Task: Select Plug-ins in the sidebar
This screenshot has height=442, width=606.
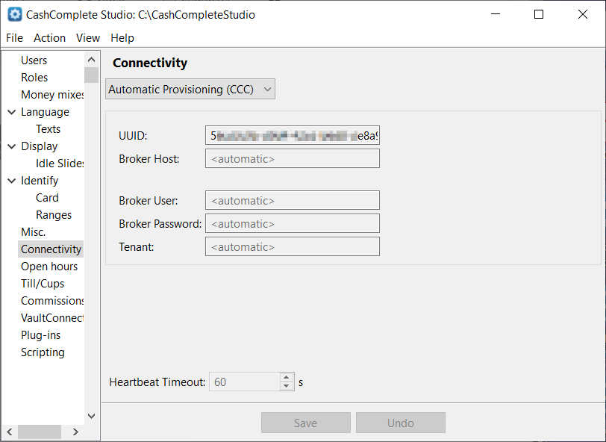Action: (40, 335)
